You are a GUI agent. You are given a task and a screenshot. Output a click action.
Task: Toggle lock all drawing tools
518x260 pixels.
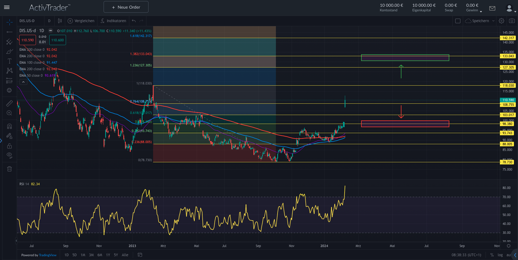point(9,146)
